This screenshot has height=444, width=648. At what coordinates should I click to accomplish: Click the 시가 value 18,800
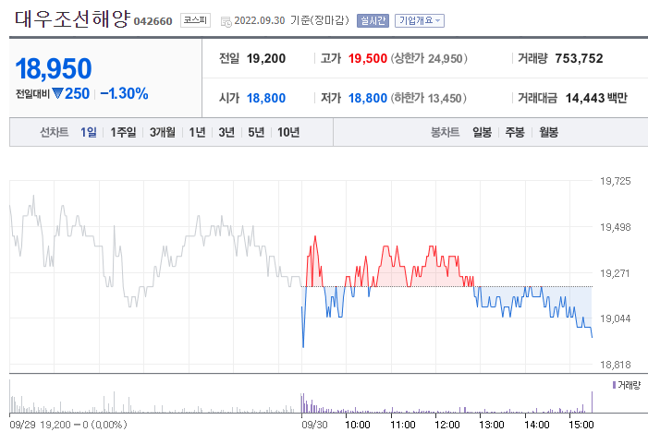(x=266, y=98)
